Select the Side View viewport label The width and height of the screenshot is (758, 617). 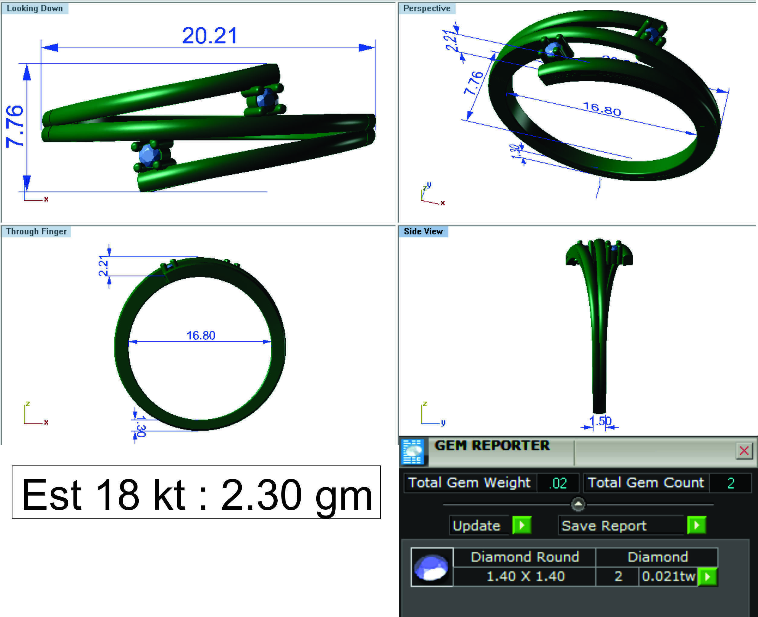423,231
